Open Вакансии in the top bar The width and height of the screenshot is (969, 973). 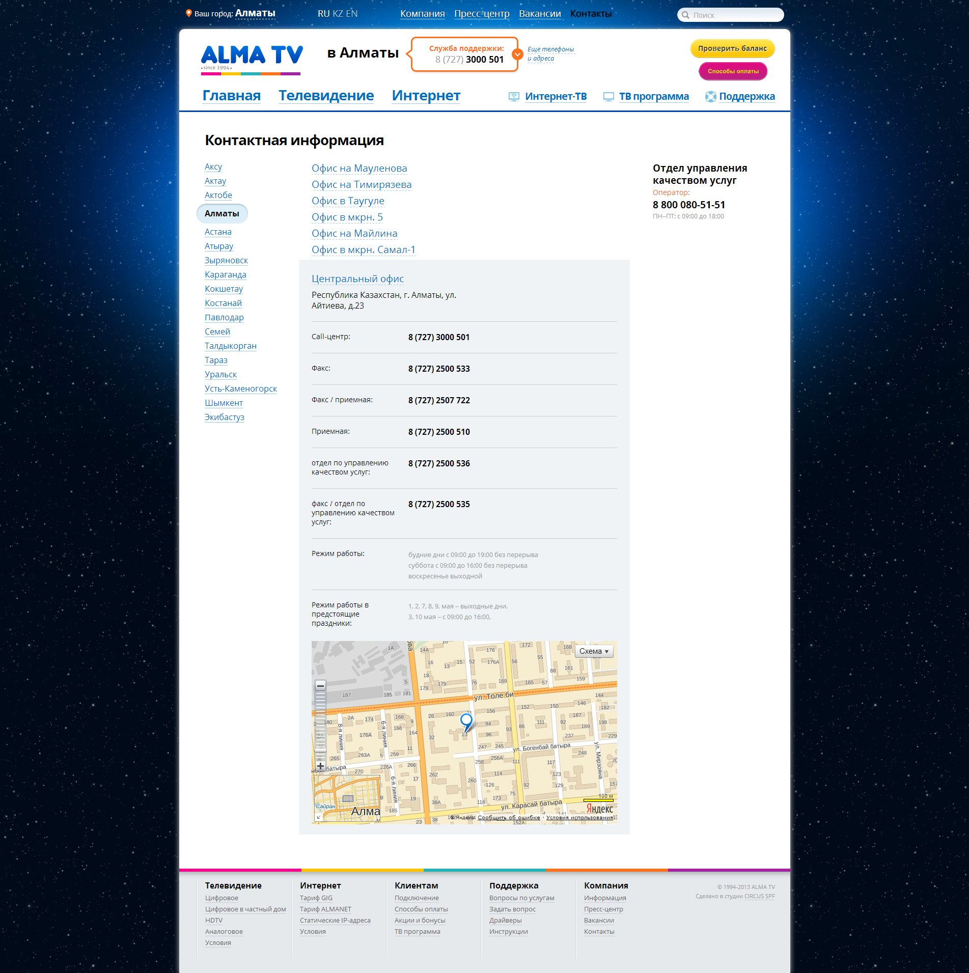540,14
